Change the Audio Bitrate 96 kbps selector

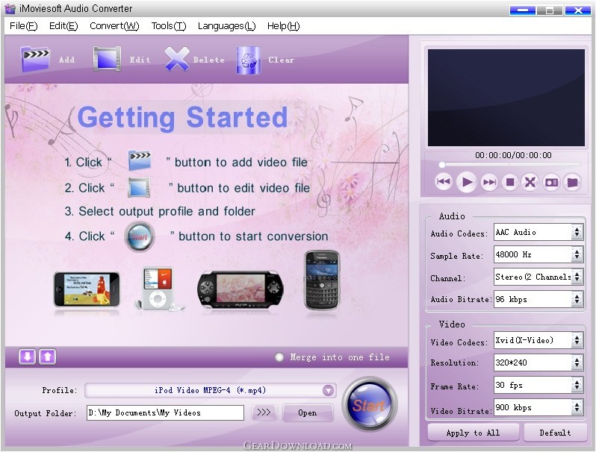[x=538, y=299]
